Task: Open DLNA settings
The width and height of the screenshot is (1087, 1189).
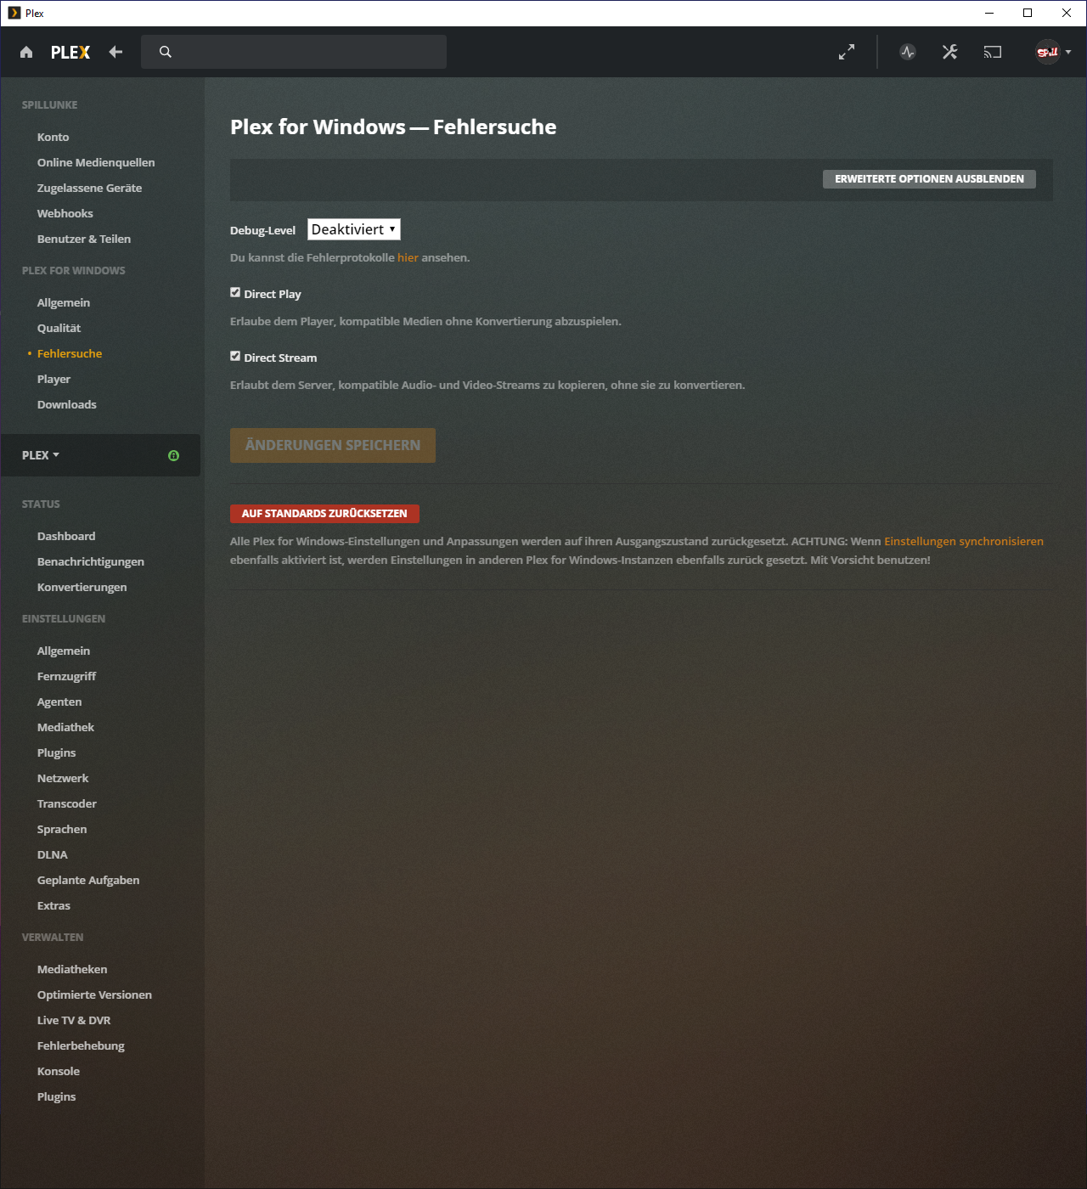Action: (53, 854)
